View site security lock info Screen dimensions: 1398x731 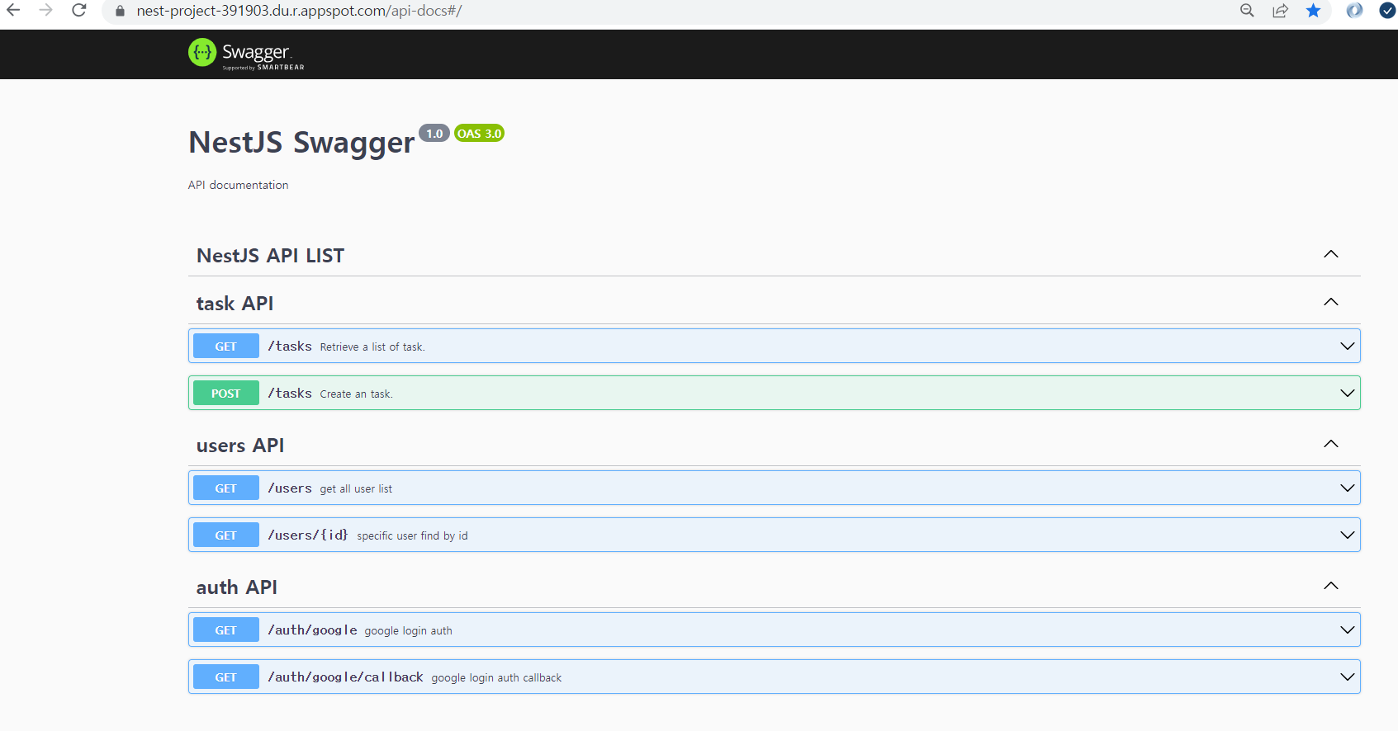[120, 11]
